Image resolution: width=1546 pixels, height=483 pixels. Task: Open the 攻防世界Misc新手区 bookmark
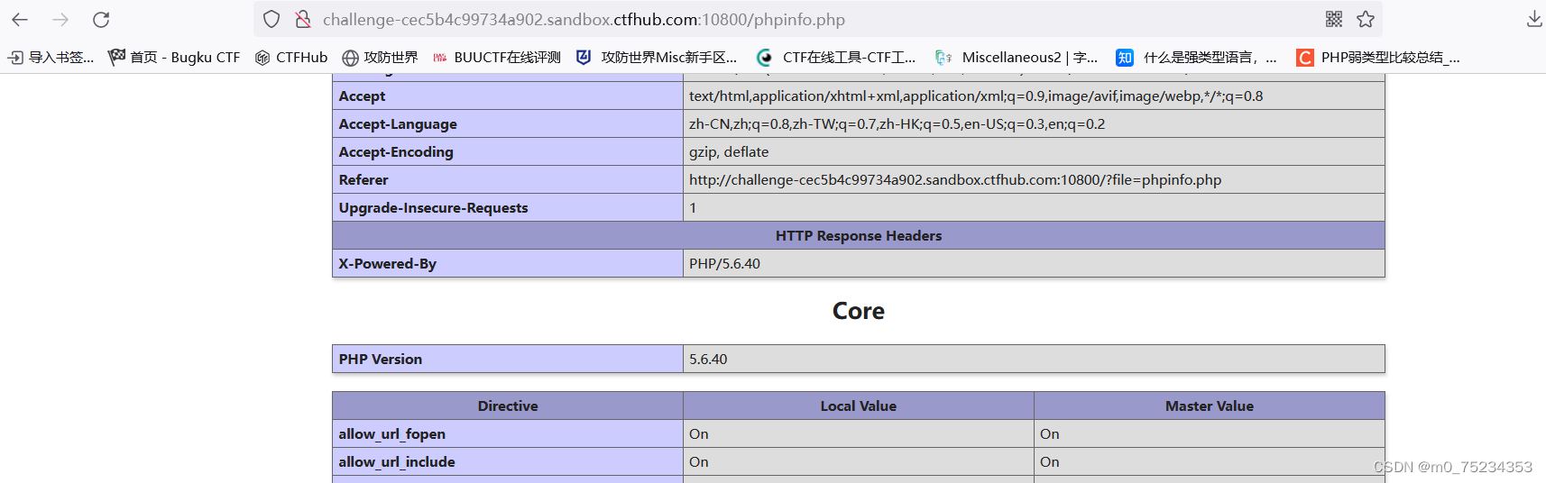tap(657, 58)
